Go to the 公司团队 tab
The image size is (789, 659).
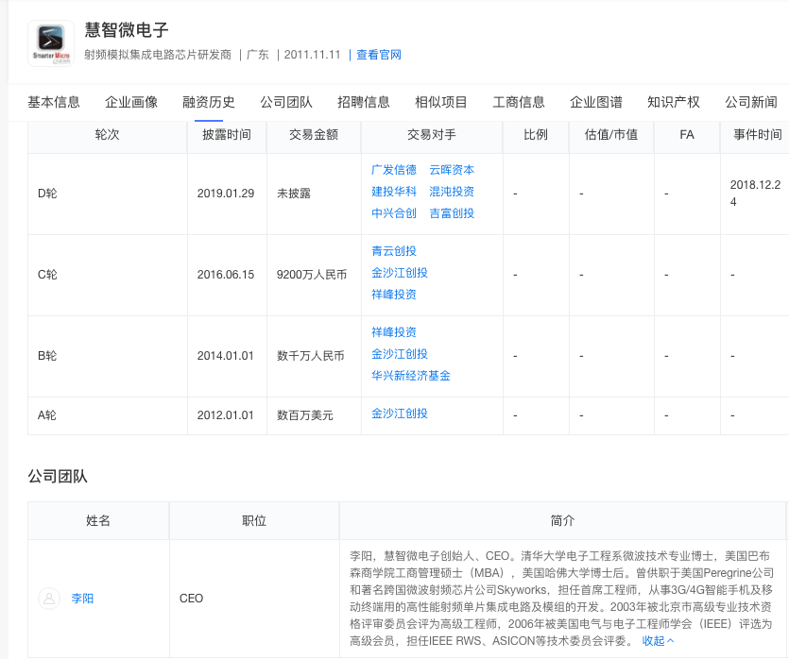(x=286, y=102)
